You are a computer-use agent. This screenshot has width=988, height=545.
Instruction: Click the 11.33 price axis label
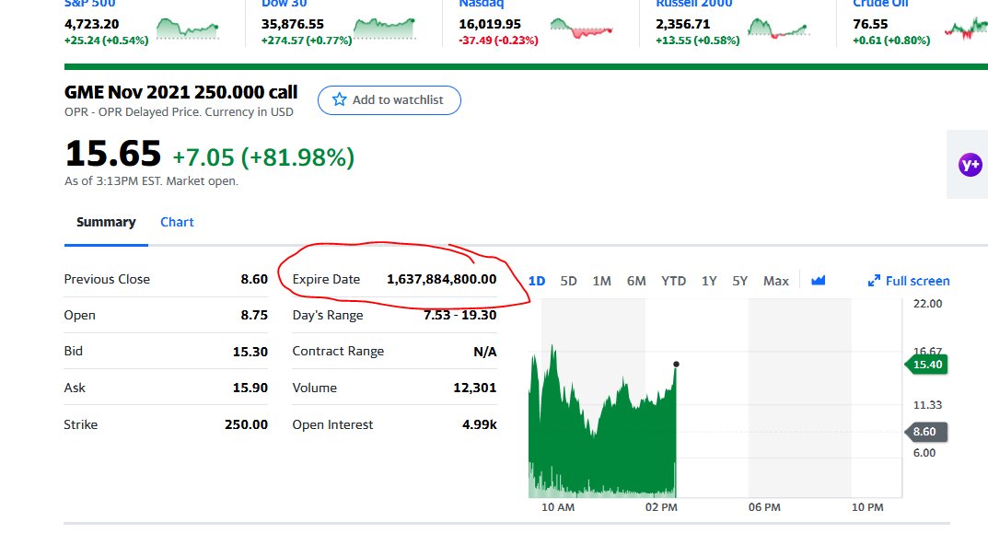click(927, 405)
